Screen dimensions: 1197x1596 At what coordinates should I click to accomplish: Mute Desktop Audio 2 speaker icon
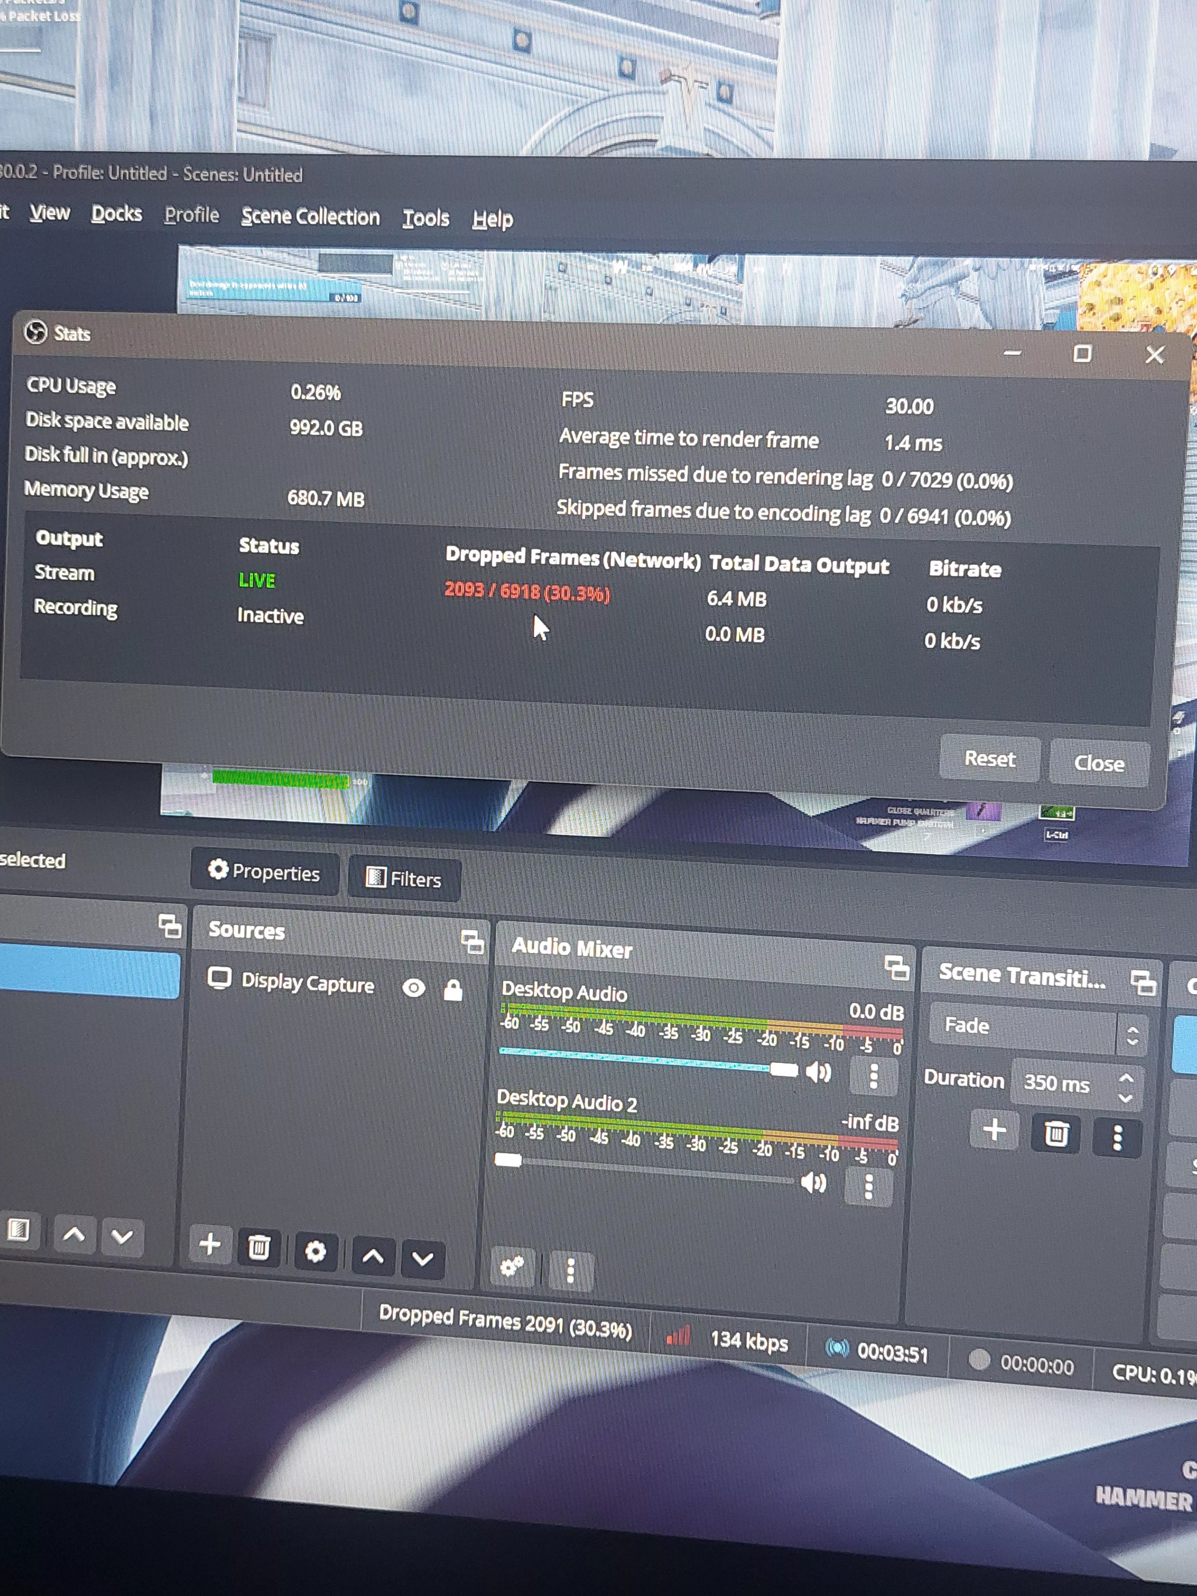tap(814, 1183)
